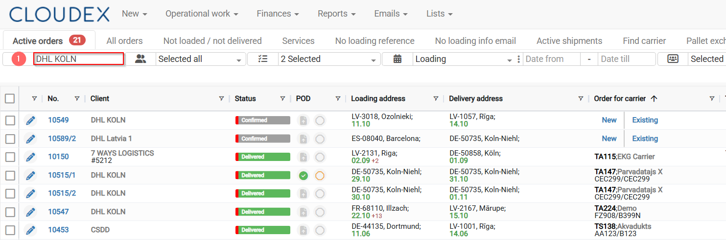Image resolution: width=726 pixels, height=240 pixels.
Task: Switch to the Services tab
Action: pos(298,41)
